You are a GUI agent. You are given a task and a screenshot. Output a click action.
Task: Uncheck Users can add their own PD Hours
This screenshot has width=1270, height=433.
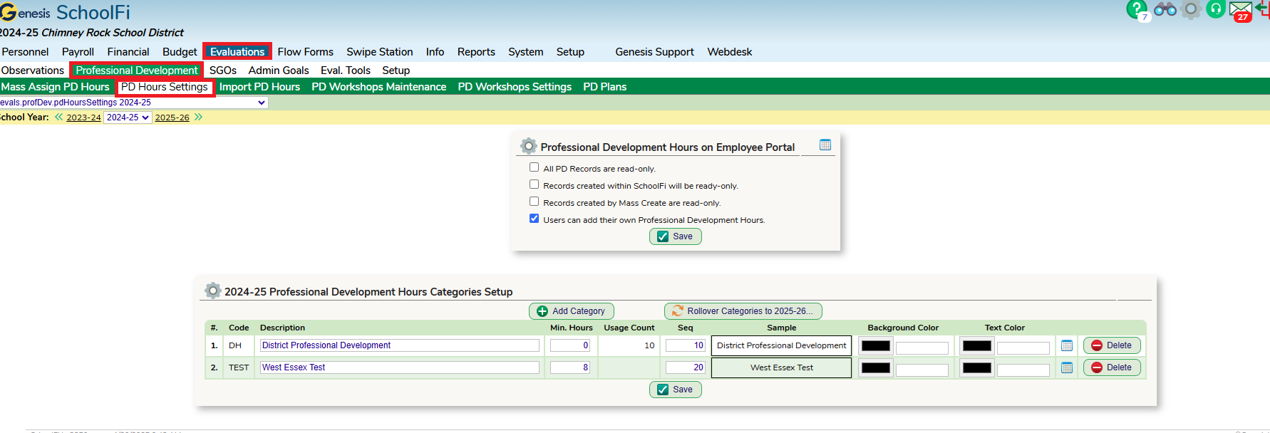534,219
